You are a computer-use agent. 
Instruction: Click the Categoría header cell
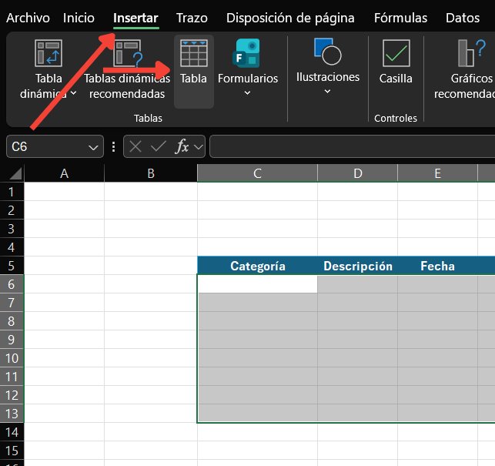(257, 267)
